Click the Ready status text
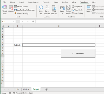The image size is (104, 94). click(x=4, y=93)
